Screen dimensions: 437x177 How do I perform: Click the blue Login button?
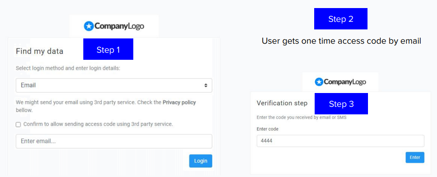click(201, 161)
